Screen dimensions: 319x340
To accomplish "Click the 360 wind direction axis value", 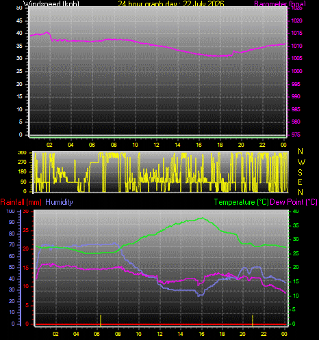I will (x=22, y=153).
